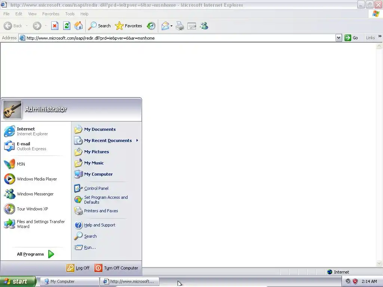Screen dimensions: 383x287
Task: Launch MSN from the Start menu
Action: [x=36, y=164]
